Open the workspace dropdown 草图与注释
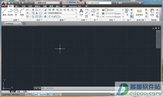The width and height of the screenshot is (163, 97). (x=47, y=3)
